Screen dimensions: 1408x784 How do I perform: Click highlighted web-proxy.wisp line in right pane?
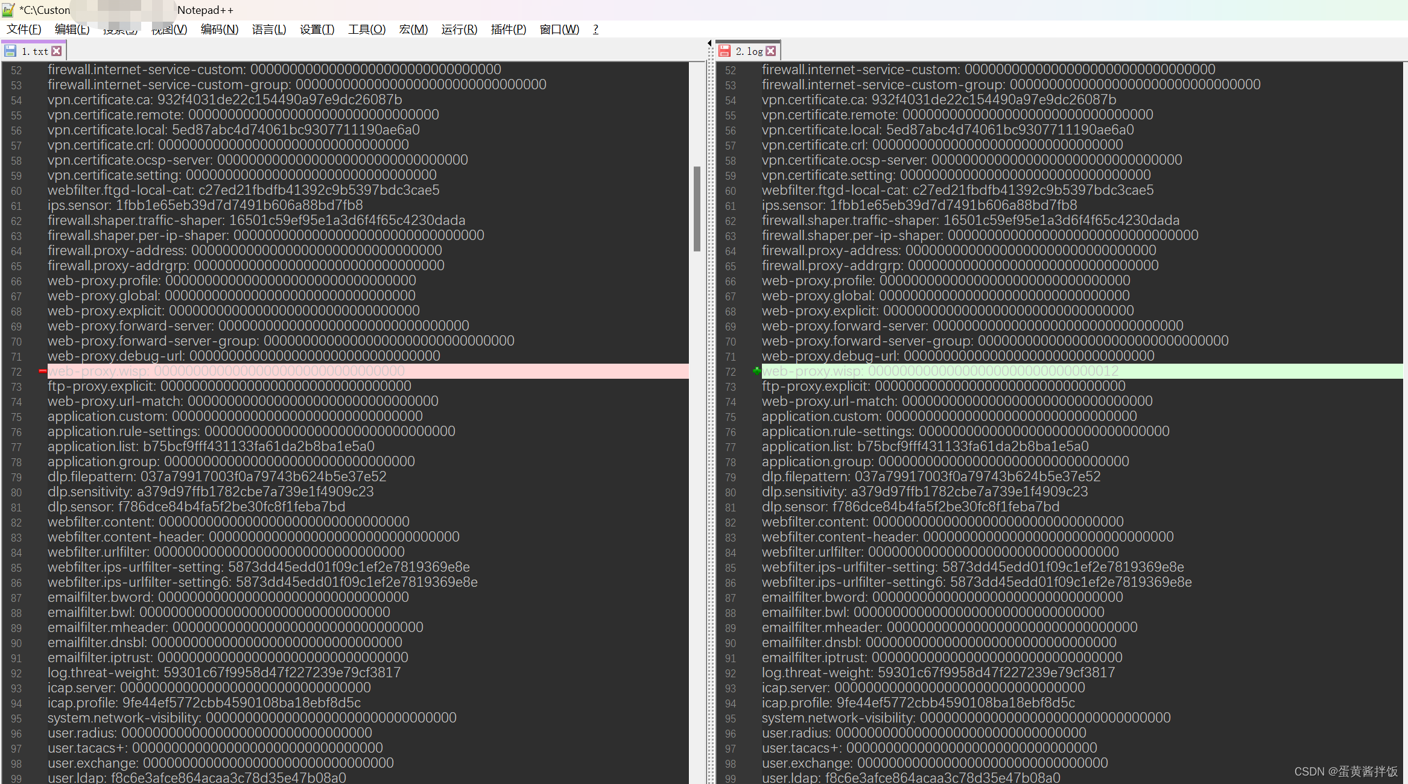click(1082, 371)
